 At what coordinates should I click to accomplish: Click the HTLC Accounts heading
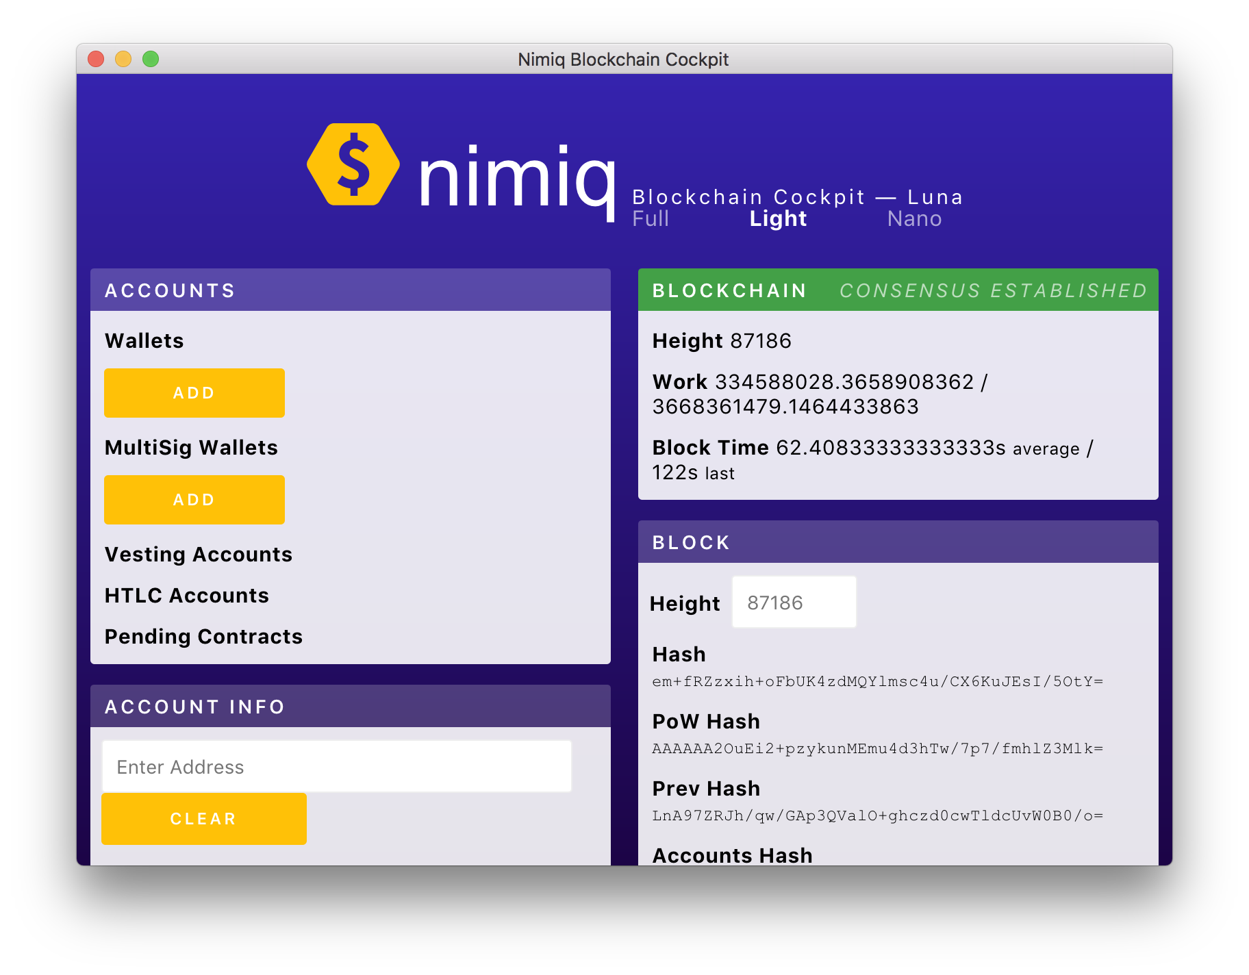[x=187, y=596]
